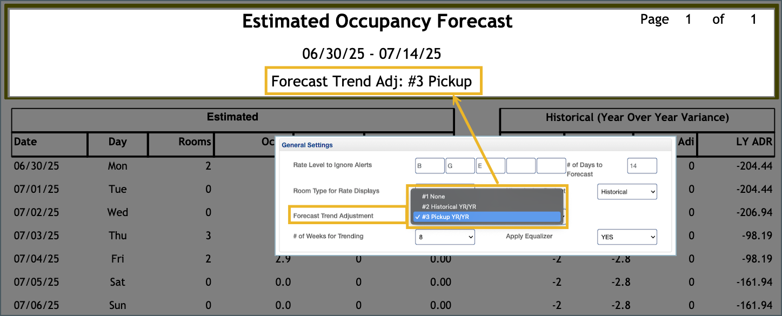782x316 pixels.
Task: Click the 'Forecast Trend Adj: #3 Pickup' report subtitle
Action: 372,81
